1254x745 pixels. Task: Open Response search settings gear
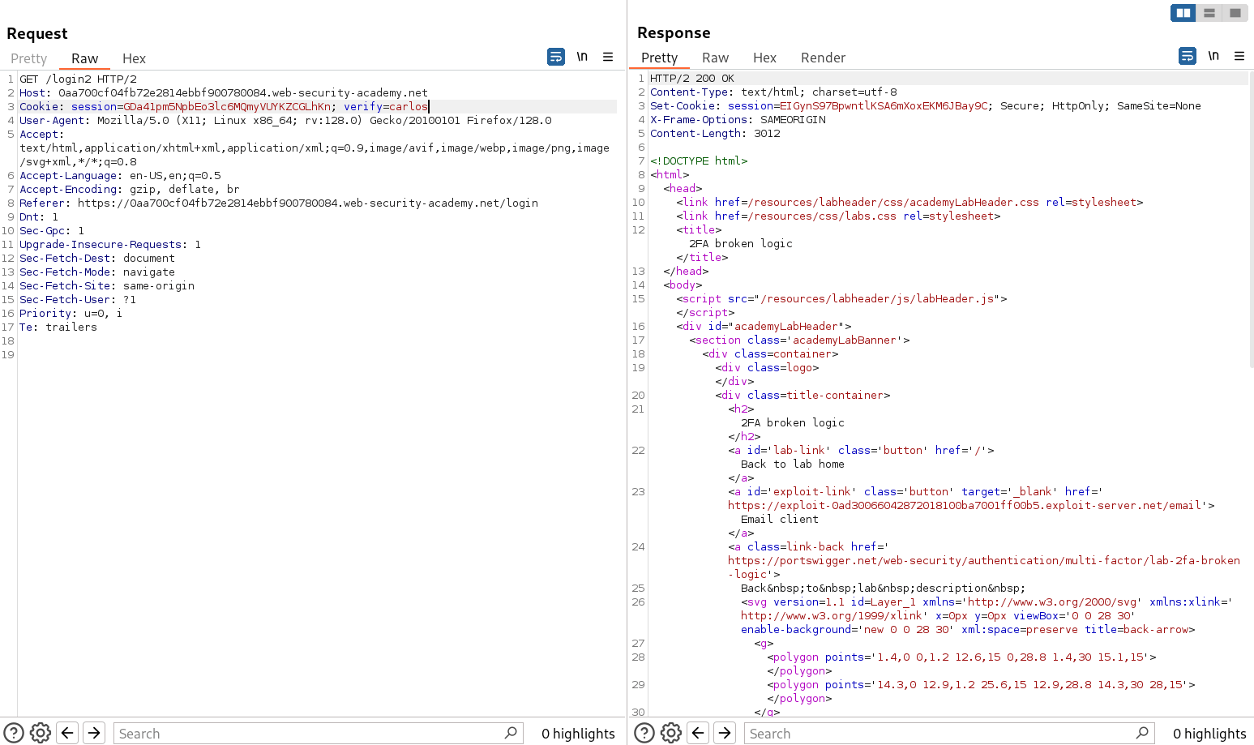tap(671, 733)
